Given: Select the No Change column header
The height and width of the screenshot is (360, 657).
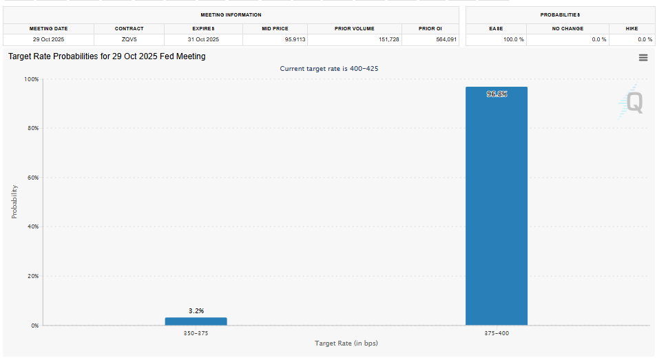Looking at the screenshot, I should point(567,28).
